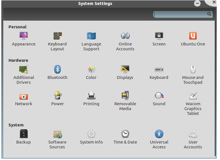Select Mouse and Touchpad settings
This screenshot has width=220, height=160.
click(193, 69)
